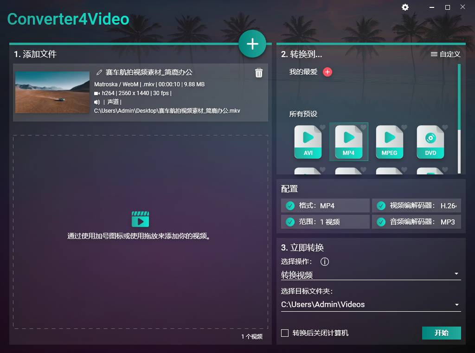475x353 pixels.
Task: View info next to 选择操作
Action: point(324,262)
